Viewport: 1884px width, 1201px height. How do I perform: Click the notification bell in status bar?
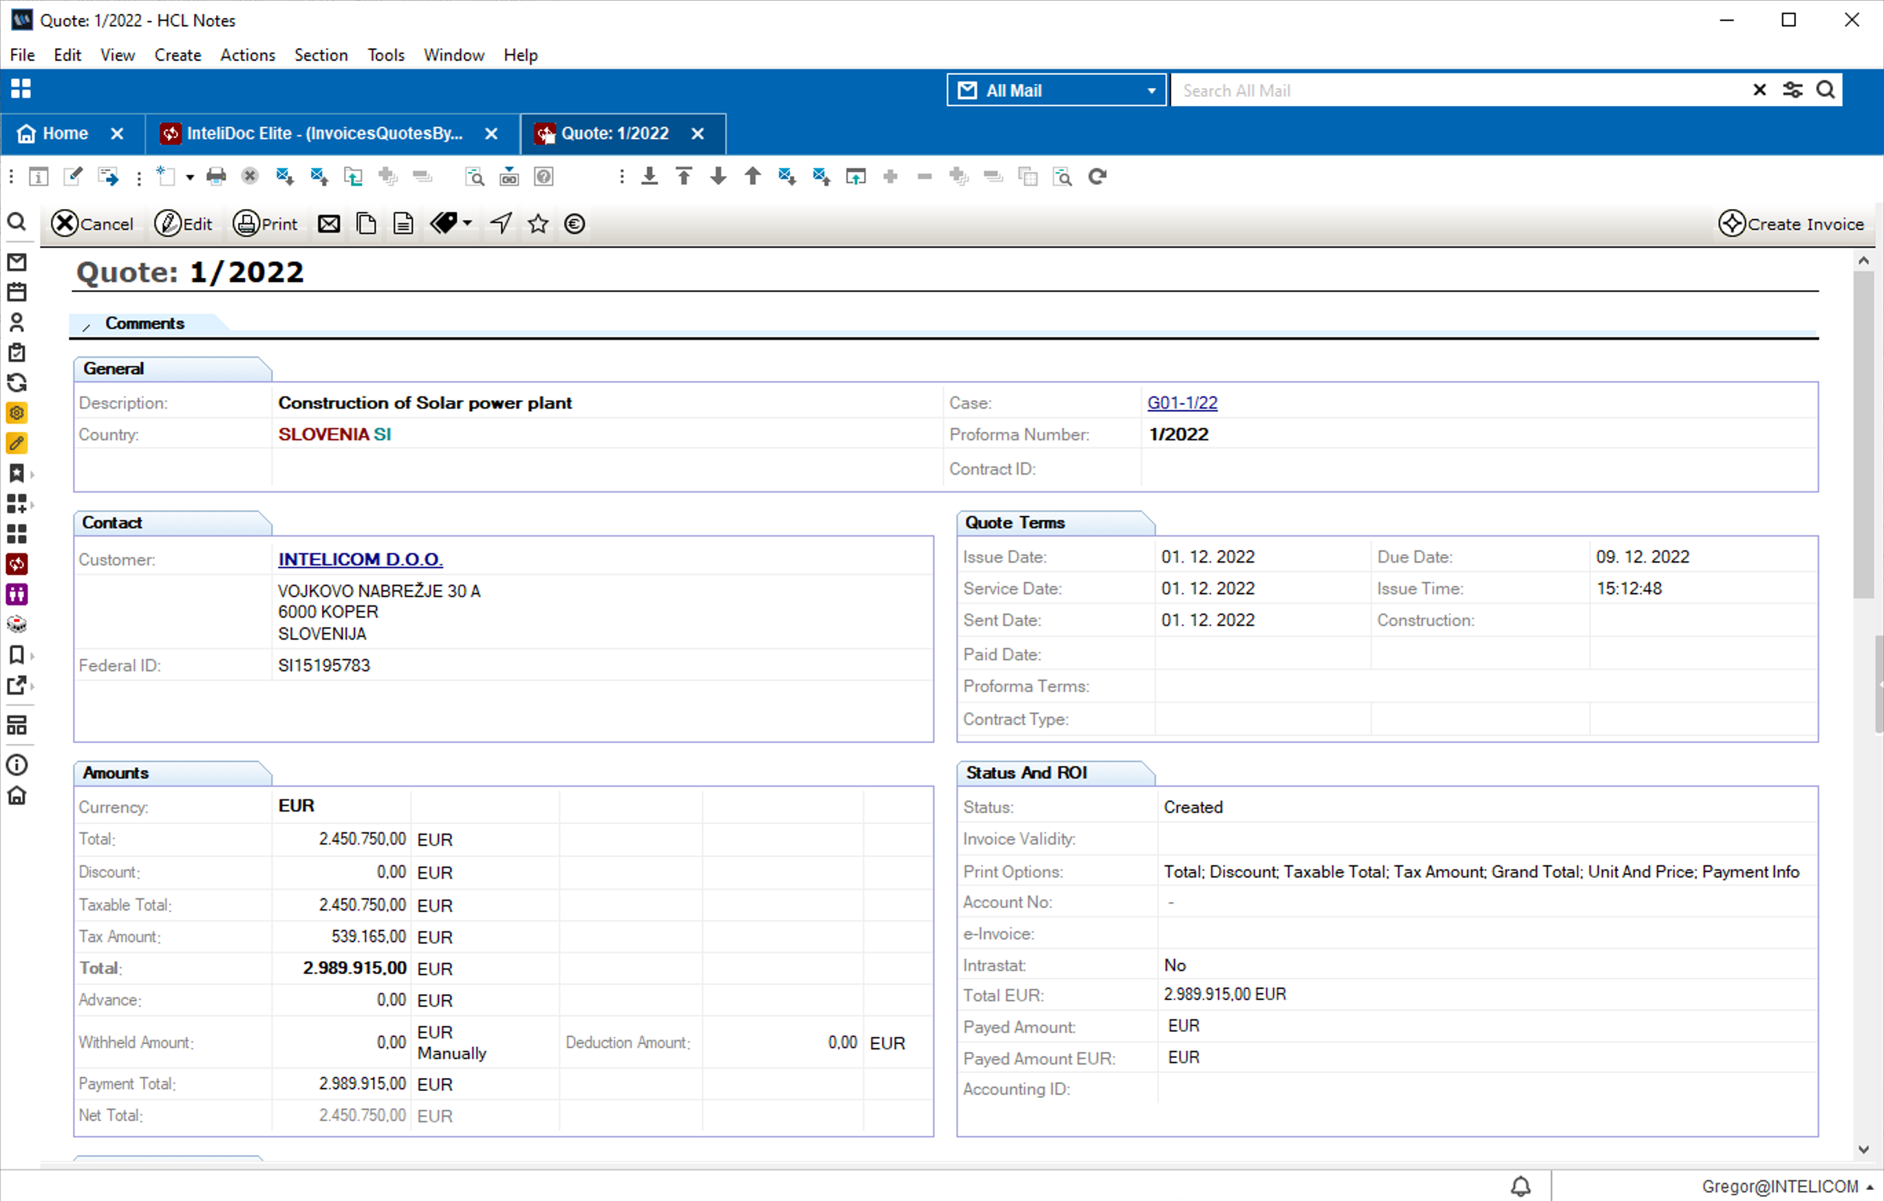1520,1186
